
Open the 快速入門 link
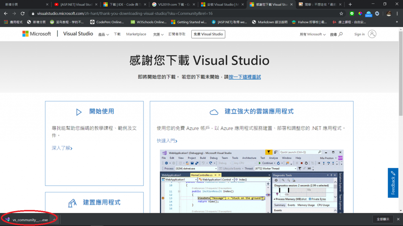point(167,141)
